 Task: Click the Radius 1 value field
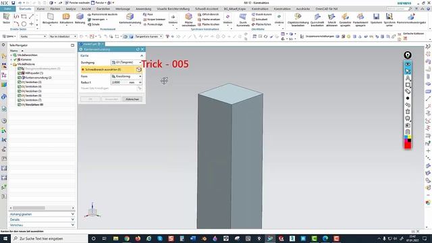[120, 82]
